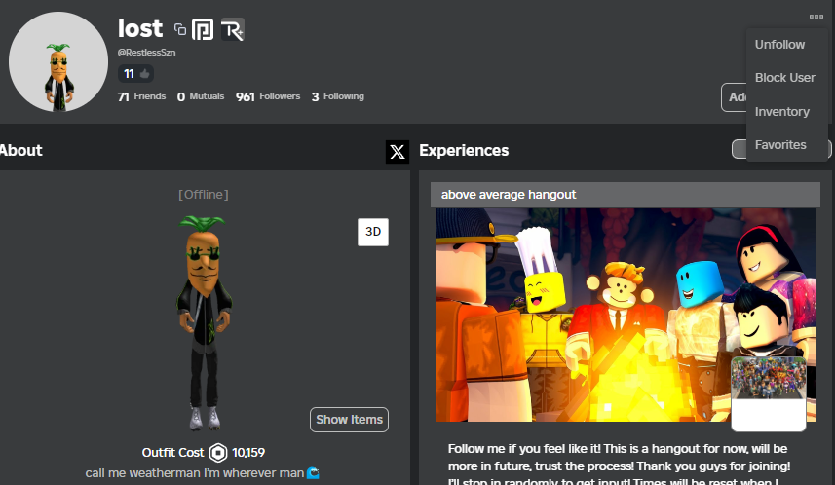View the 0 Mutuals link
Image resolution: width=835 pixels, height=485 pixels.
[x=201, y=96]
